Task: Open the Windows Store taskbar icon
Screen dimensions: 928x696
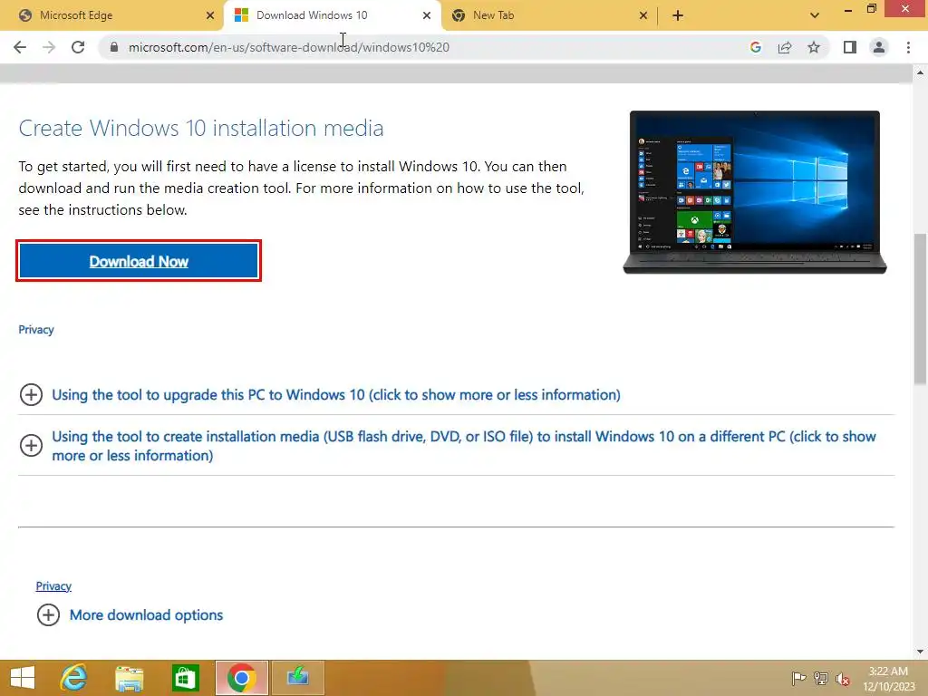Action: [185, 678]
